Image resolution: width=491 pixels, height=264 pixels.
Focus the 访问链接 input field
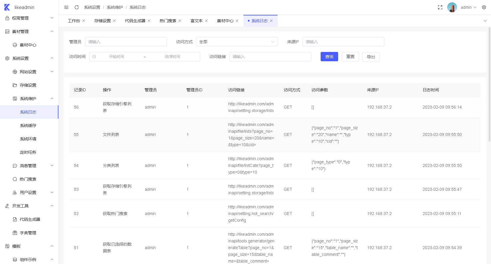tap(270, 57)
